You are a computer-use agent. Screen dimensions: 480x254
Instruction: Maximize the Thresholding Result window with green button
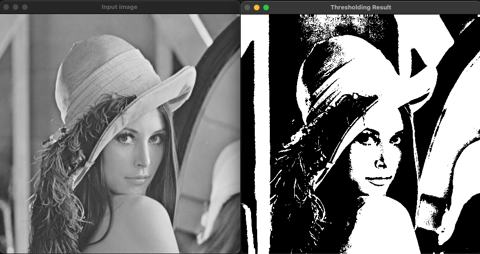tap(266, 7)
